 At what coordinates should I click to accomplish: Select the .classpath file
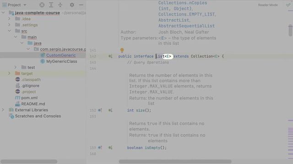pyautogui.click(x=31, y=80)
